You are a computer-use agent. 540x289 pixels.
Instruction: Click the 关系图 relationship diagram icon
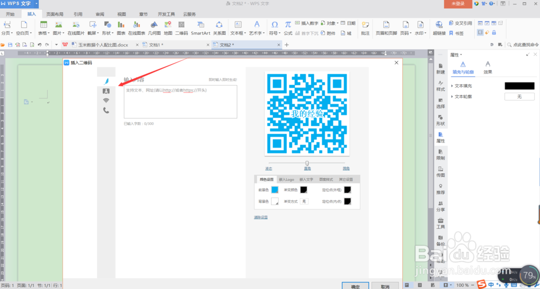[x=219, y=28]
